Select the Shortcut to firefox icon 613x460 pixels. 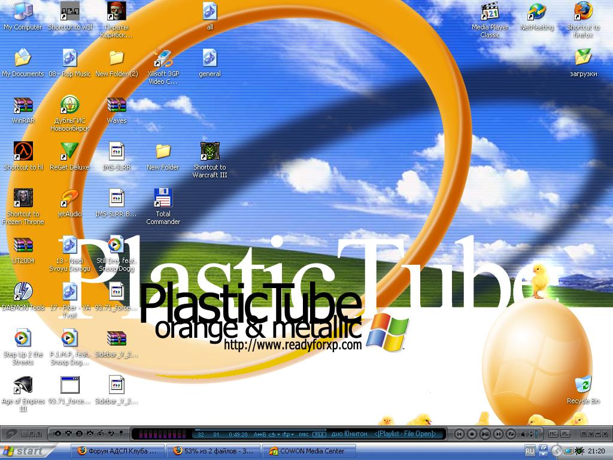(583, 20)
